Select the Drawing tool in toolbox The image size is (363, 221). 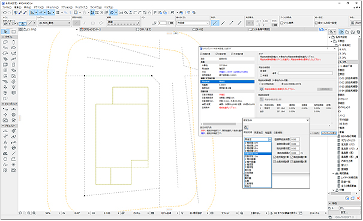click(14, 171)
